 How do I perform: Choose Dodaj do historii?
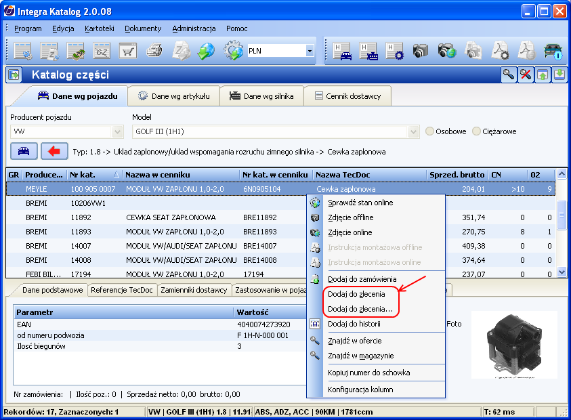(x=376, y=324)
